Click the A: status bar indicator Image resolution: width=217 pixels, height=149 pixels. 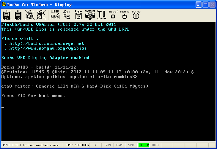coord(96,145)
